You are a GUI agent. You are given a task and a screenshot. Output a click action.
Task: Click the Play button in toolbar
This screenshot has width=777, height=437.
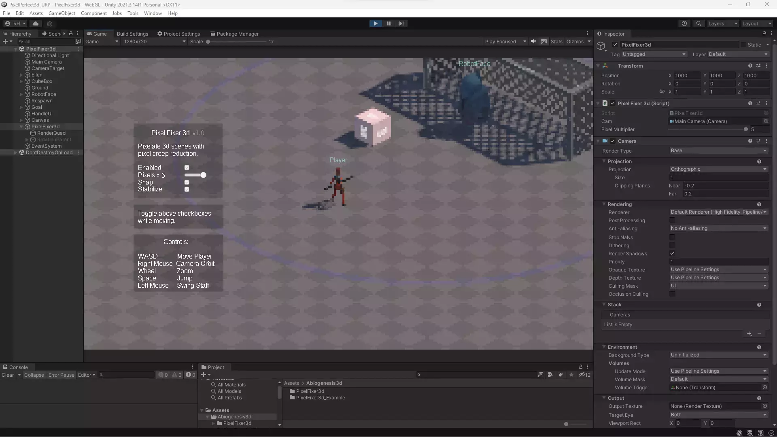(x=376, y=23)
